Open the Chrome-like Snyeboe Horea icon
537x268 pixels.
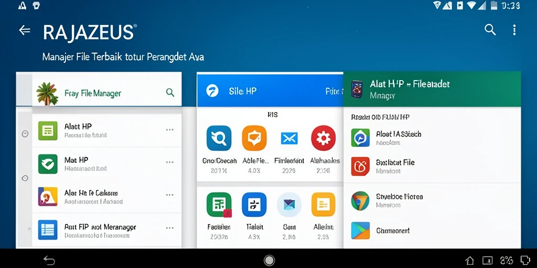360,201
